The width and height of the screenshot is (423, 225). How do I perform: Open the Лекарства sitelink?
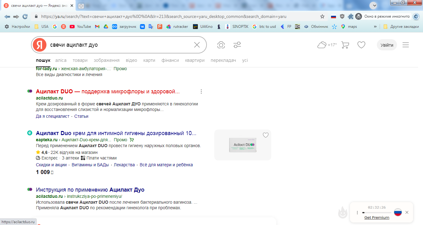click(124, 165)
